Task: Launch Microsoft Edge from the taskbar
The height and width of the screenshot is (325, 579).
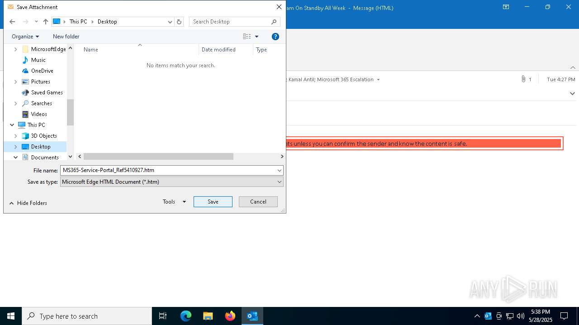Action: tap(186, 316)
